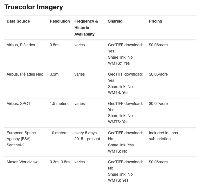
Task: Click the Resolution column header
Action: pos(60,21)
